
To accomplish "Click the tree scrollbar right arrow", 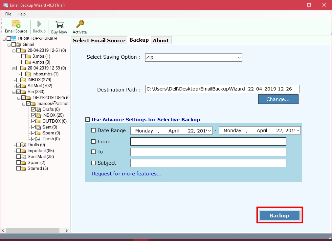I will (66, 231).
